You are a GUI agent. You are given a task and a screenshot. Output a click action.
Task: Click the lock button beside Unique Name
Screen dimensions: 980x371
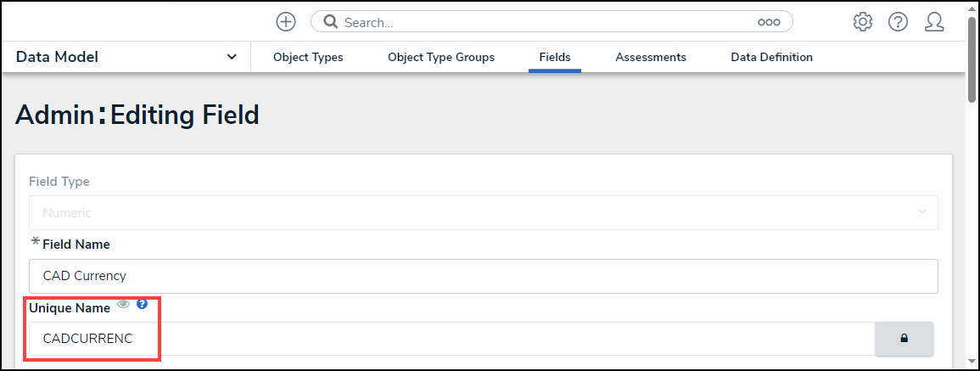pyautogui.click(x=904, y=339)
